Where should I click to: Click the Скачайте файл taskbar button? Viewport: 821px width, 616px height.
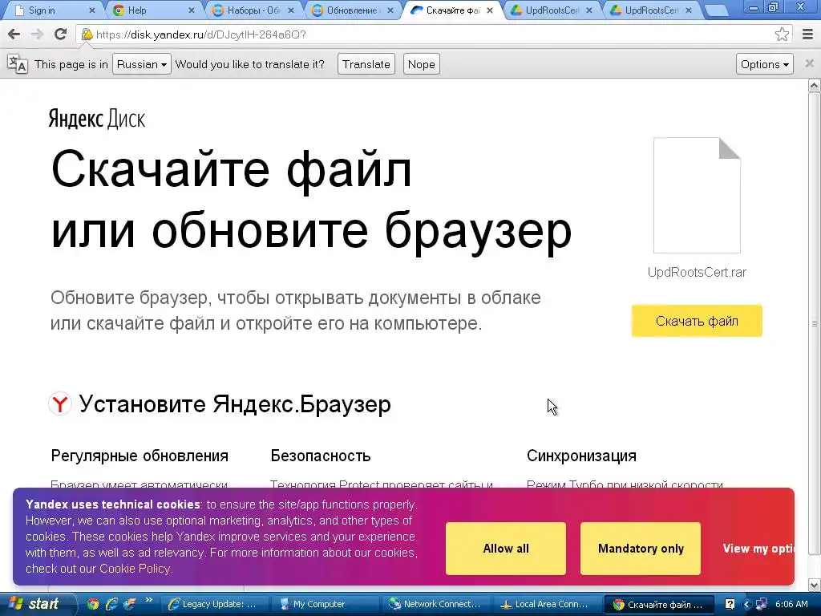pyautogui.click(x=659, y=604)
